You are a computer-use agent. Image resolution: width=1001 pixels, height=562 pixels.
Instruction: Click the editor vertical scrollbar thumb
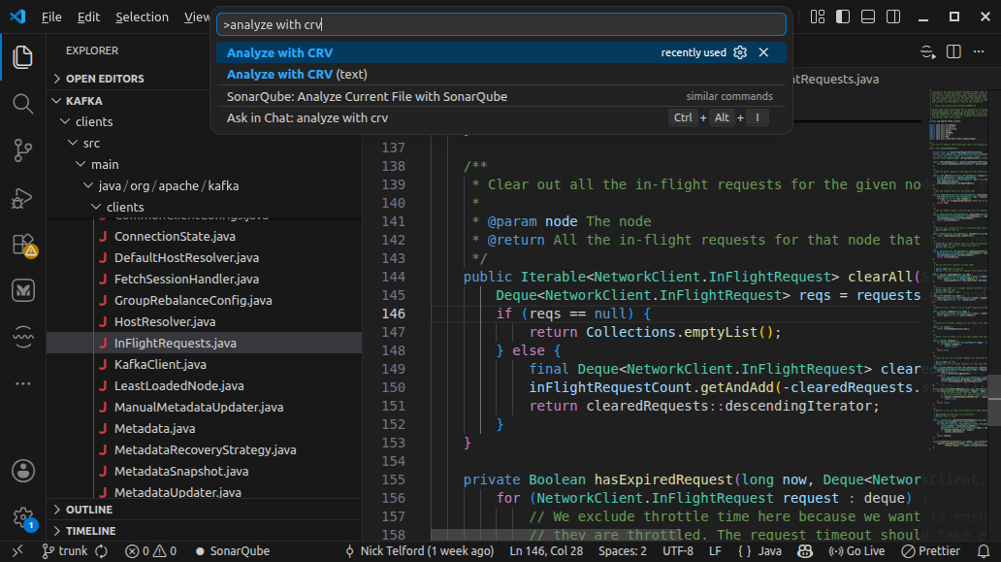(994, 401)
